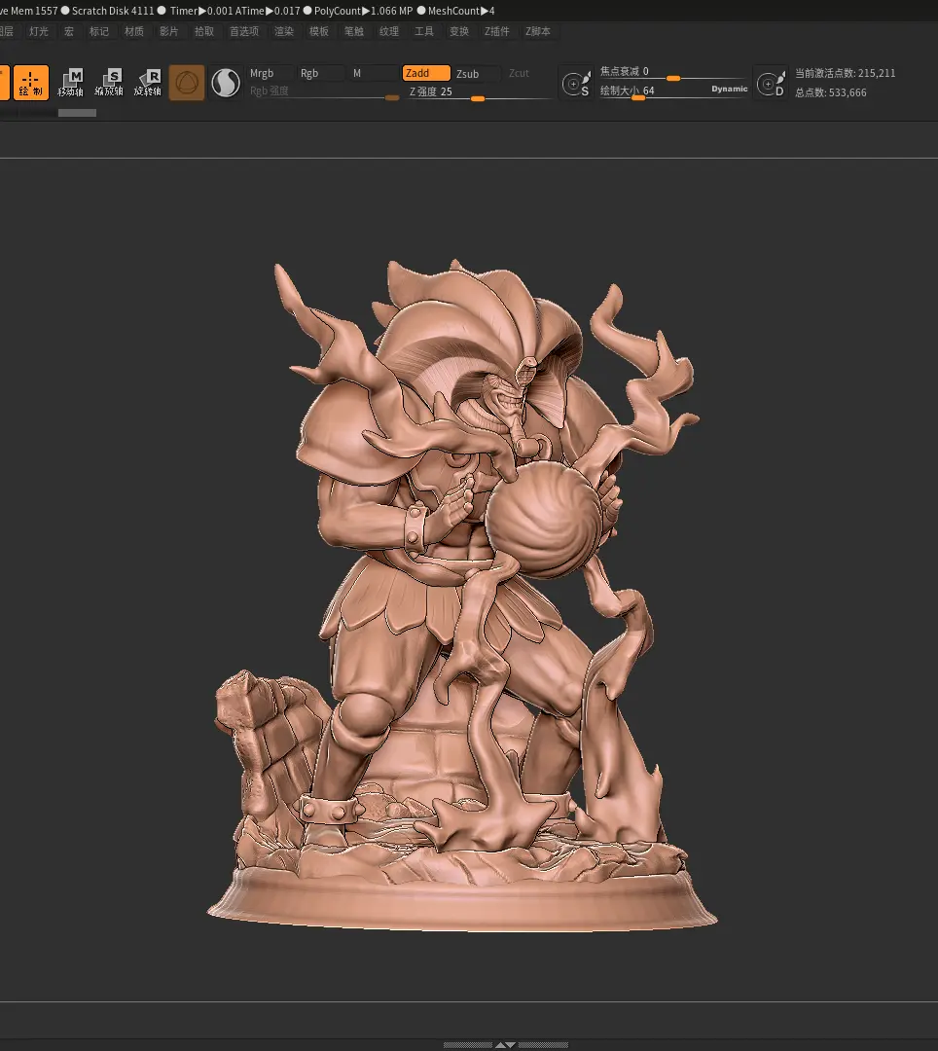The width and height of the screenshot is (938, 1051).
Task: Activate the Draw (绘制) mode button
Action: click(31, 83)
